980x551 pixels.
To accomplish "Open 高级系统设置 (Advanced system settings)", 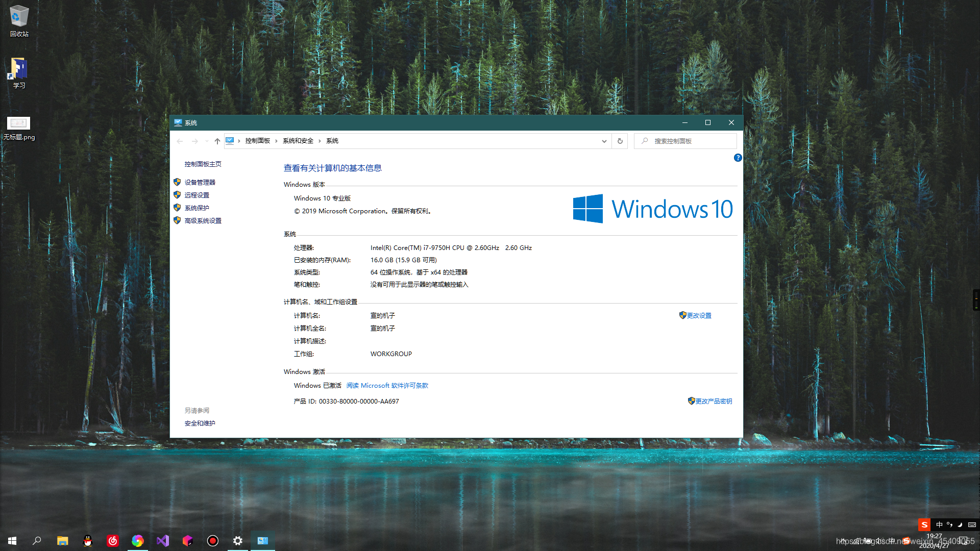I will pos(203,220).
